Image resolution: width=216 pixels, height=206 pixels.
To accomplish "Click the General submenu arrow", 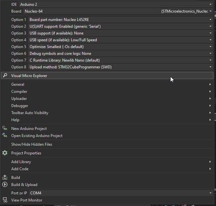I will click(210, 84).
